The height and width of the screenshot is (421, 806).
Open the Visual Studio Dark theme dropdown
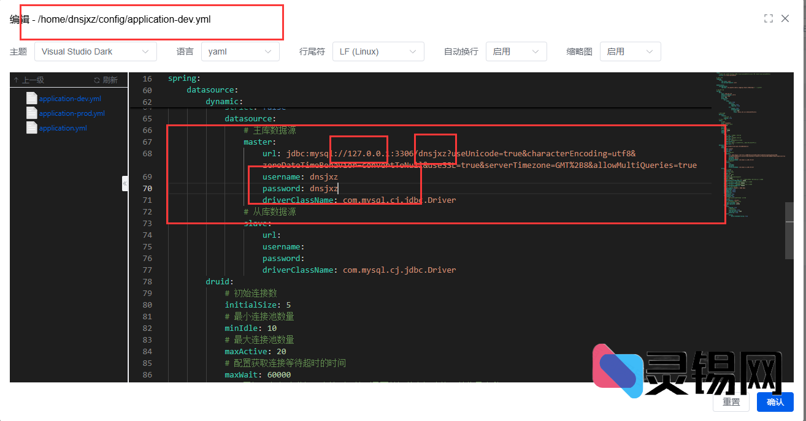[95, 51]
